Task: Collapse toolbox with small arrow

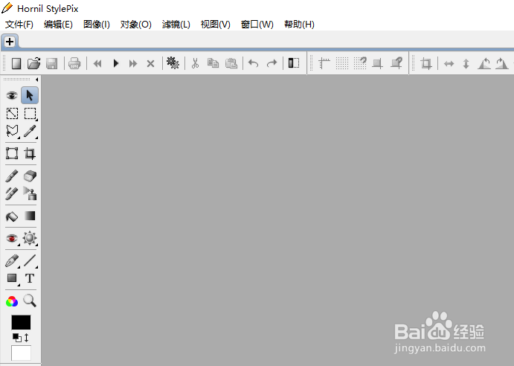Action: point(36,80)
